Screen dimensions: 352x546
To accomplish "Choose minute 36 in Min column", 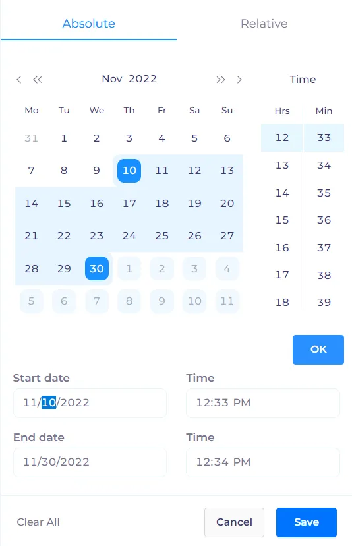I will coord(324,220).
